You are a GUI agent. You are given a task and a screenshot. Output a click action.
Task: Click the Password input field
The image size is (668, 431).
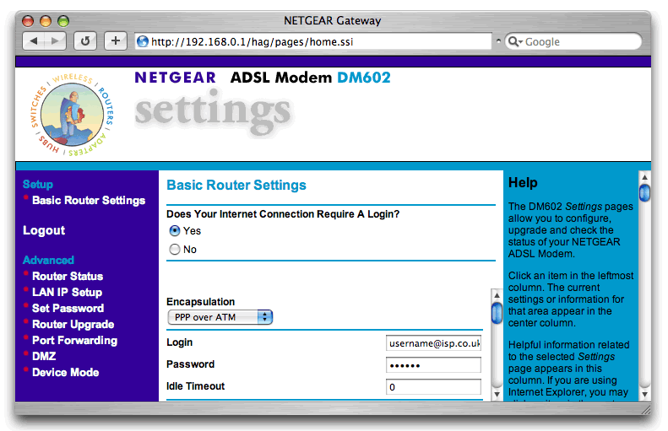coord(433,365)
